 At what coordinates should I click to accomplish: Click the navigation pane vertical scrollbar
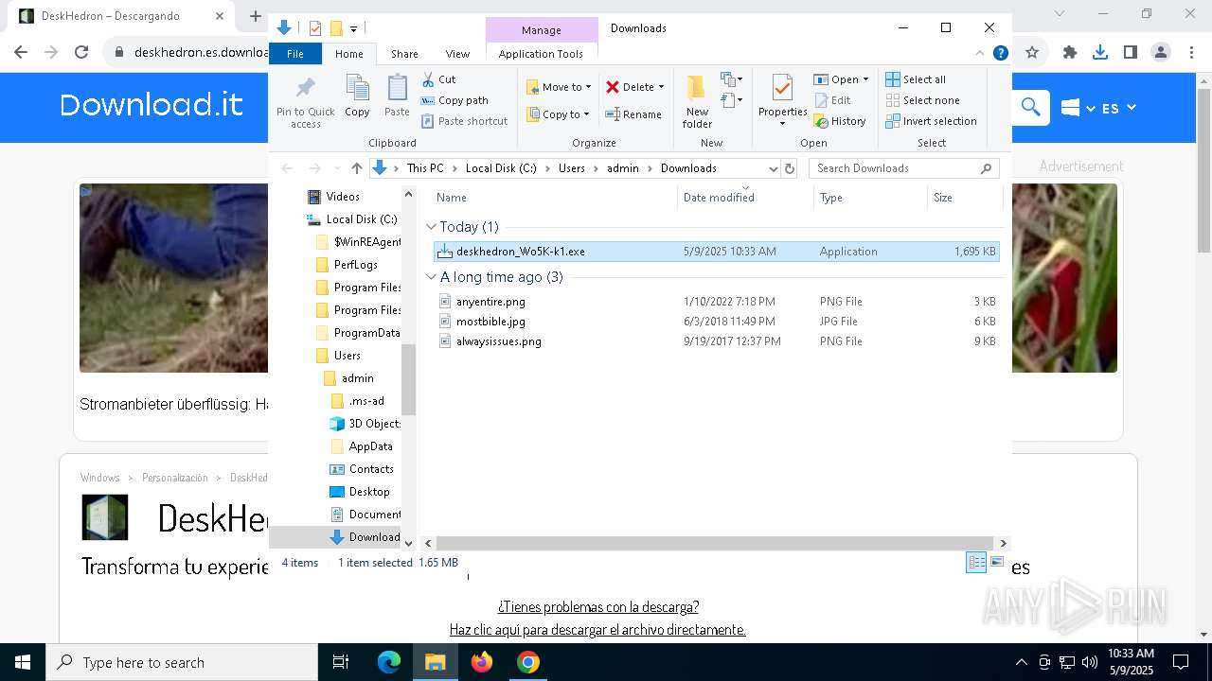(409, 378)
